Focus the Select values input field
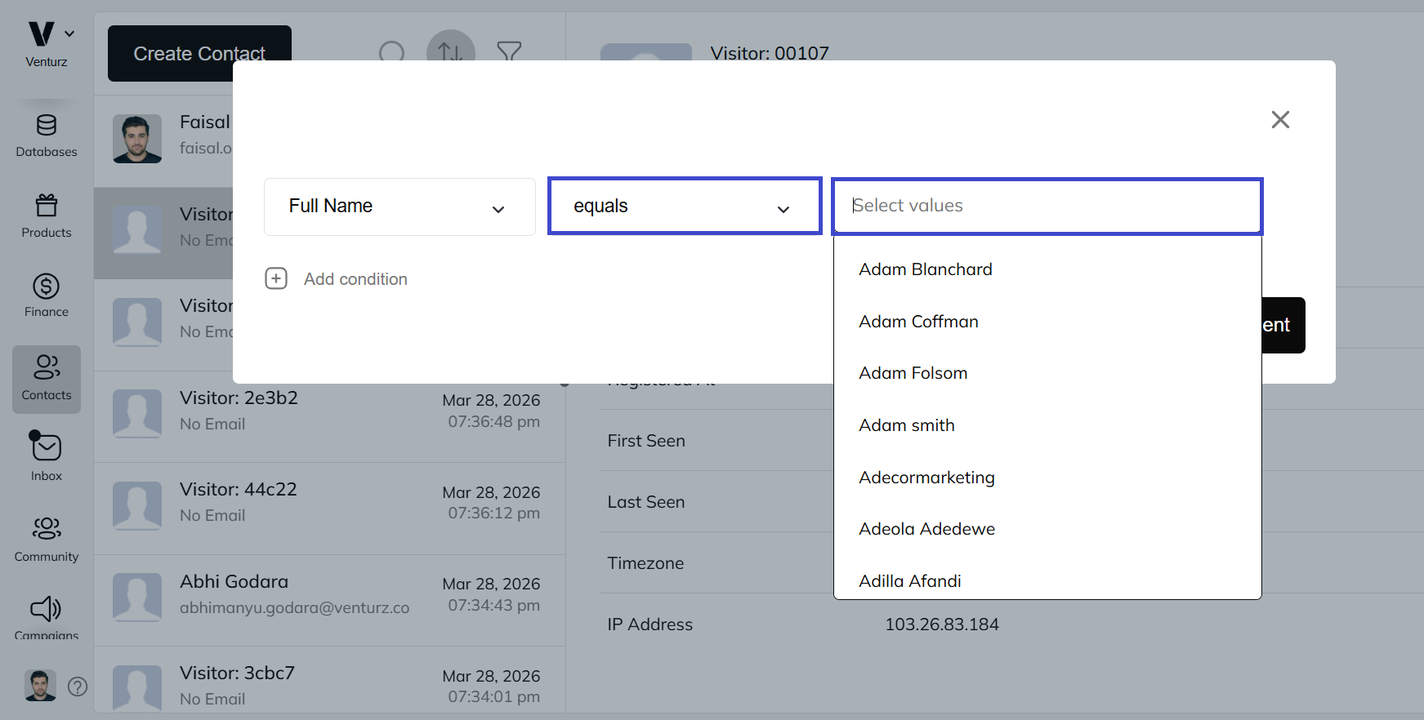 coord(1047,206)
